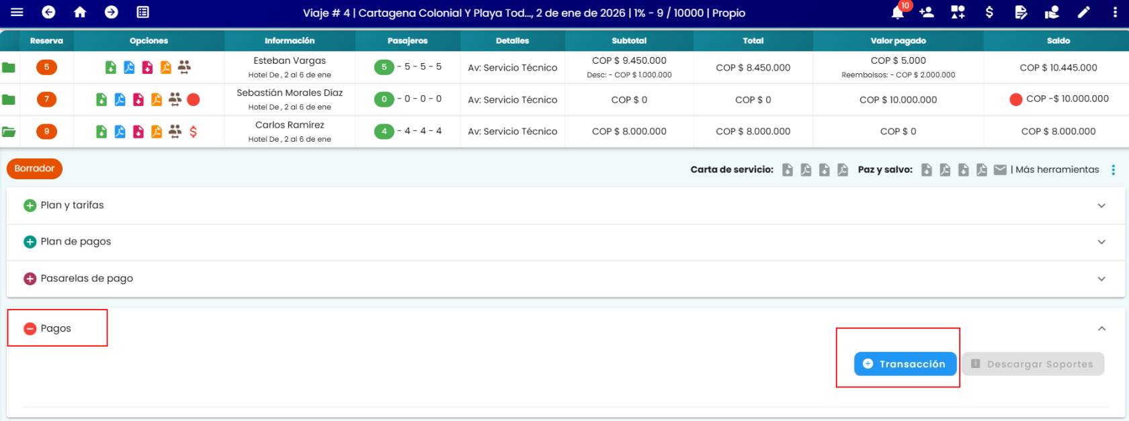Screen dimensions: 1129x421
Task: Click the envelope icon next to Paz y salvo
Action: tap(1000, 170)
